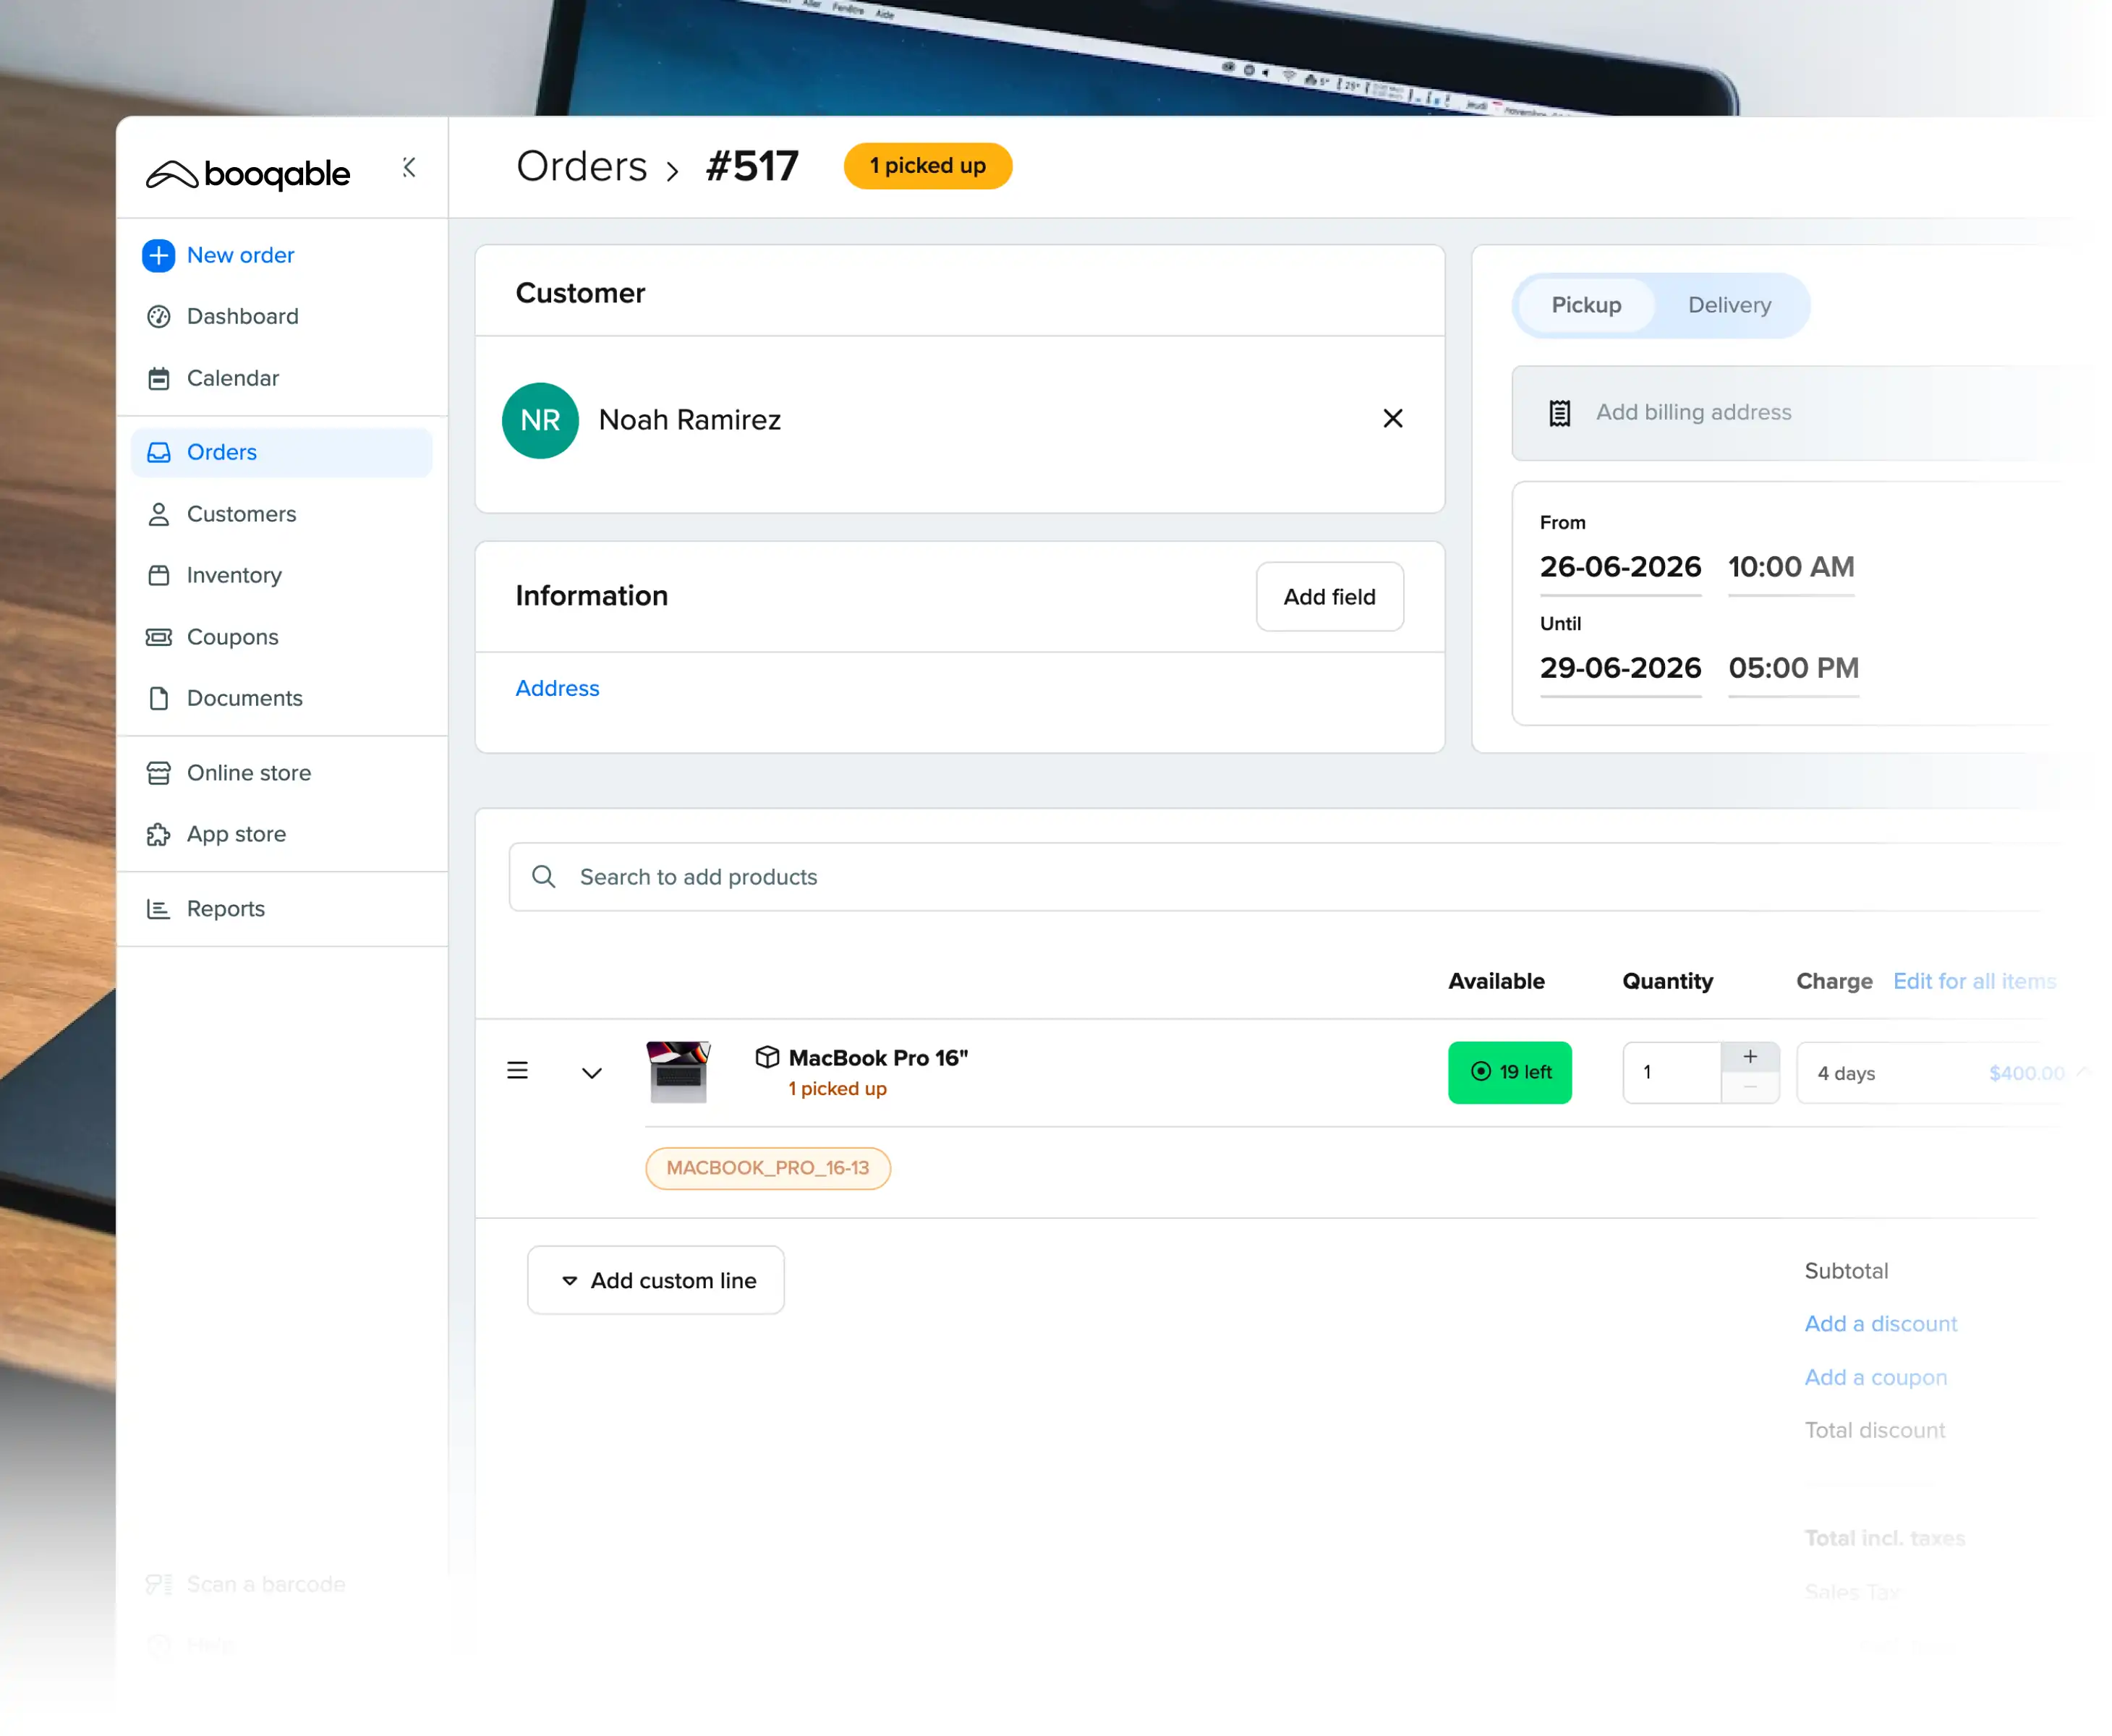Viewport: 2112px width, 1736px height.
Task: Switch to Delivery option
Action: point(1729,305)
